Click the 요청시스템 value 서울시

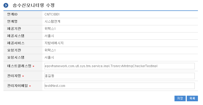(x=49, y=57)
